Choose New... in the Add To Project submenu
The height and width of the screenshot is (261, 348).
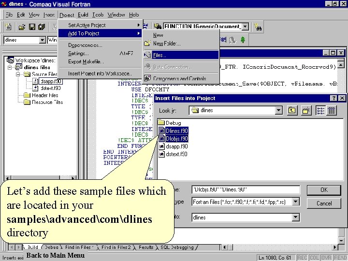181,35
